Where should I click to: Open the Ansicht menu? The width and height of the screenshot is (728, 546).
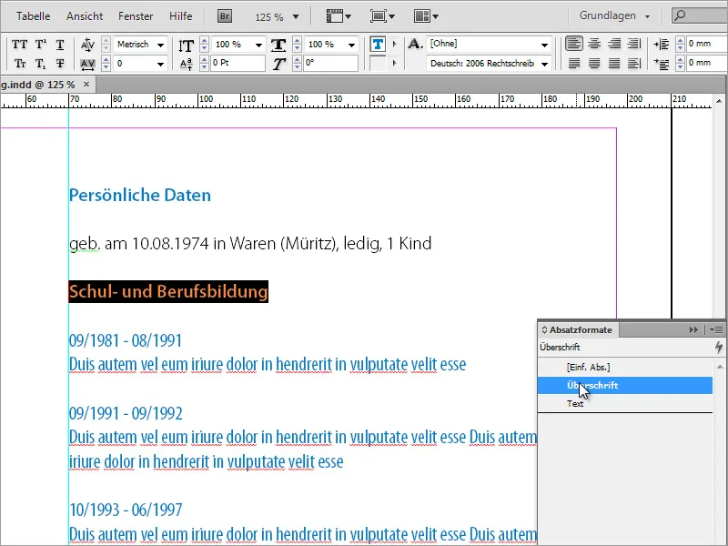(x=85, y=16)
